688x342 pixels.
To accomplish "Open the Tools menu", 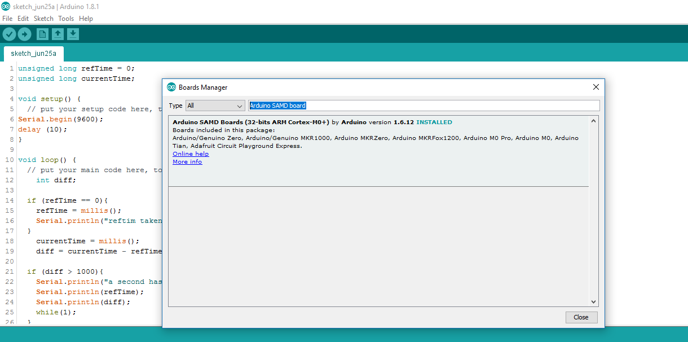I will point(66,19).
